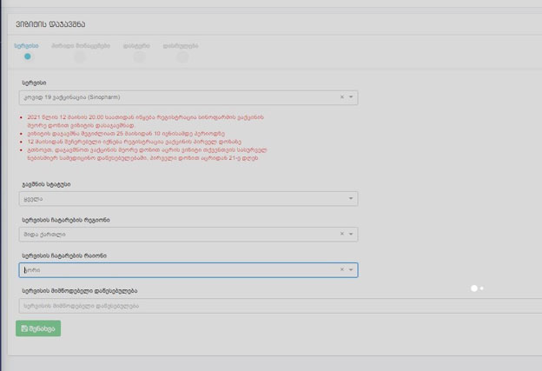Clear the Sinopharm vaccine selection

coord(341,98)
